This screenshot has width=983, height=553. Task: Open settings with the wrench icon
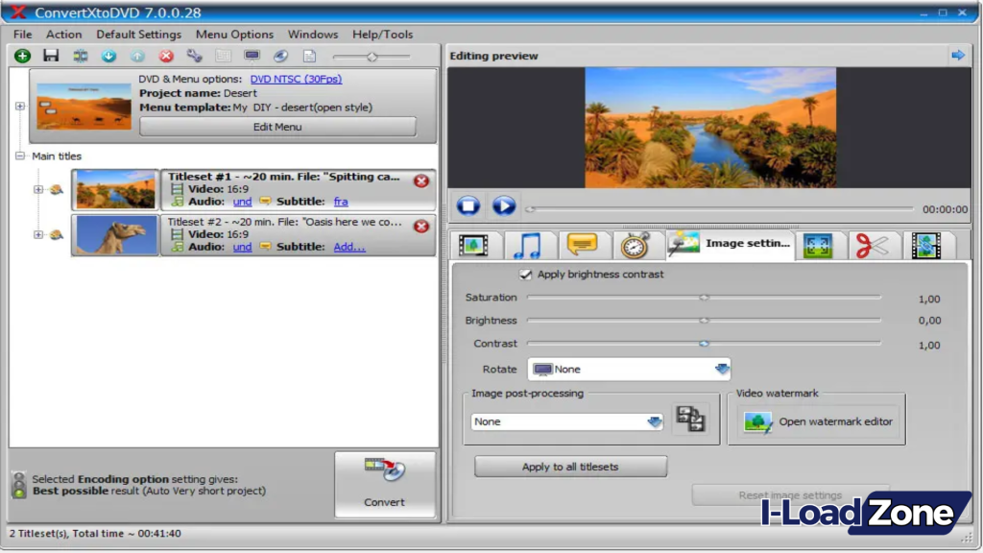[194, 56]
